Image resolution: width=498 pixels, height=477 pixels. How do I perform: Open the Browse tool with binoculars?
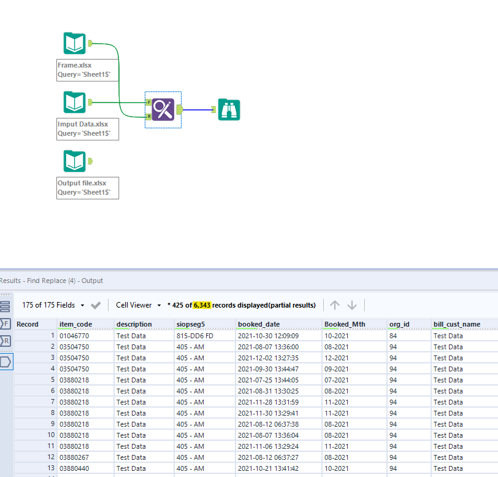[229, 110]
